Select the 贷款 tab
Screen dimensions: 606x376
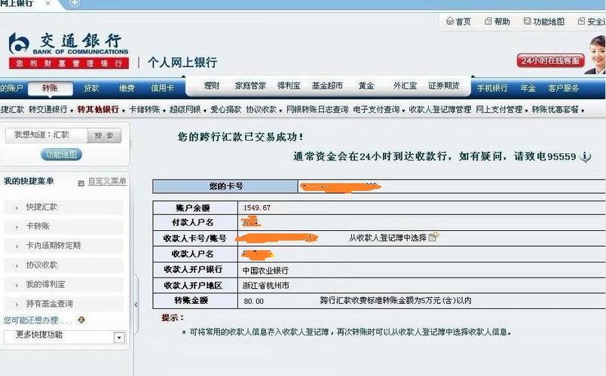click(x=92, y=88)
